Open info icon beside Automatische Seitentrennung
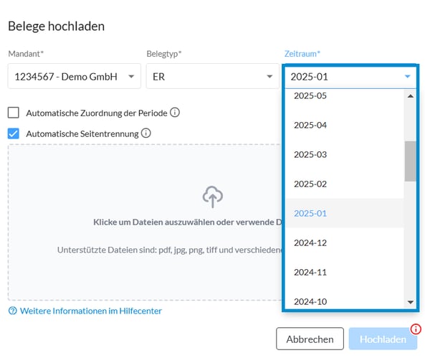Screen dimensions: 425x358 coord(146,133)
